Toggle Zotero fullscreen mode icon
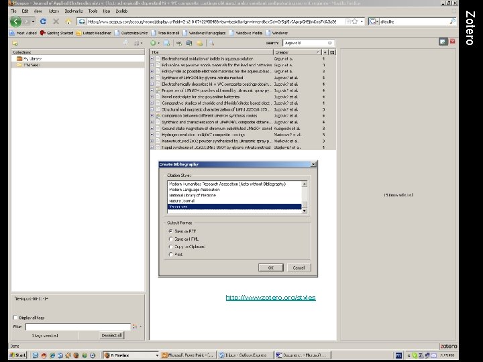483x362 pixels. [443, 42]
